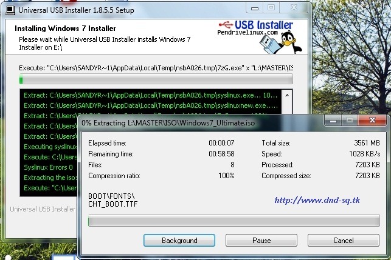Viewport: 391px width, 260px height.
Task: Click the Remaining time value 00:58:58
Action: pos(221,154)
